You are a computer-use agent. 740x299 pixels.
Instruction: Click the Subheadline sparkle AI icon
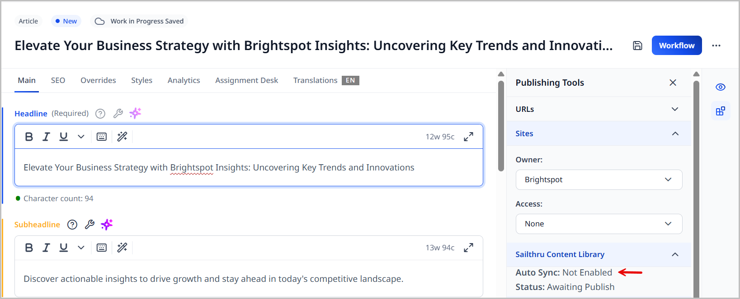107,224
